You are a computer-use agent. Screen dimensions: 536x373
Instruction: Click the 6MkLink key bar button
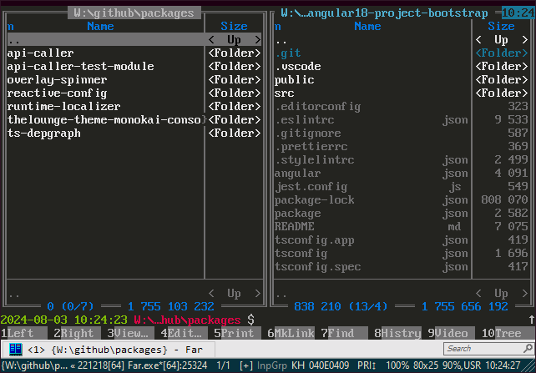293,333
